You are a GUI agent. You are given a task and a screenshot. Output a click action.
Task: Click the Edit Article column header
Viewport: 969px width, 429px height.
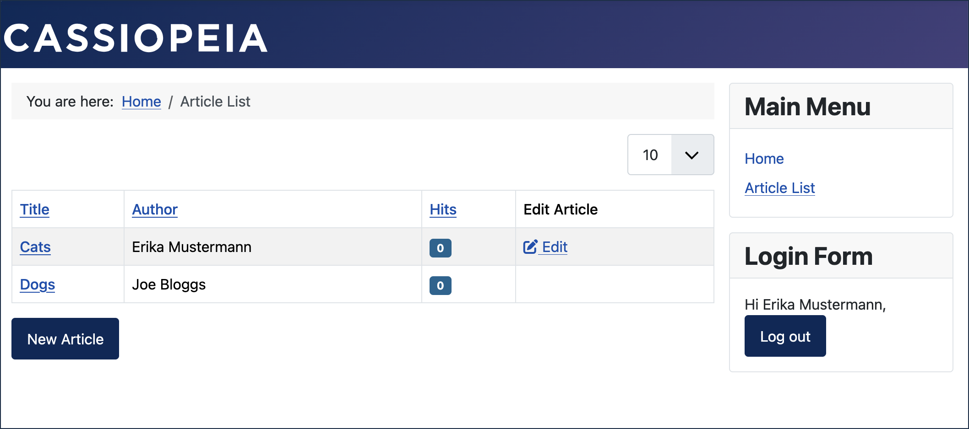[561, 209]
